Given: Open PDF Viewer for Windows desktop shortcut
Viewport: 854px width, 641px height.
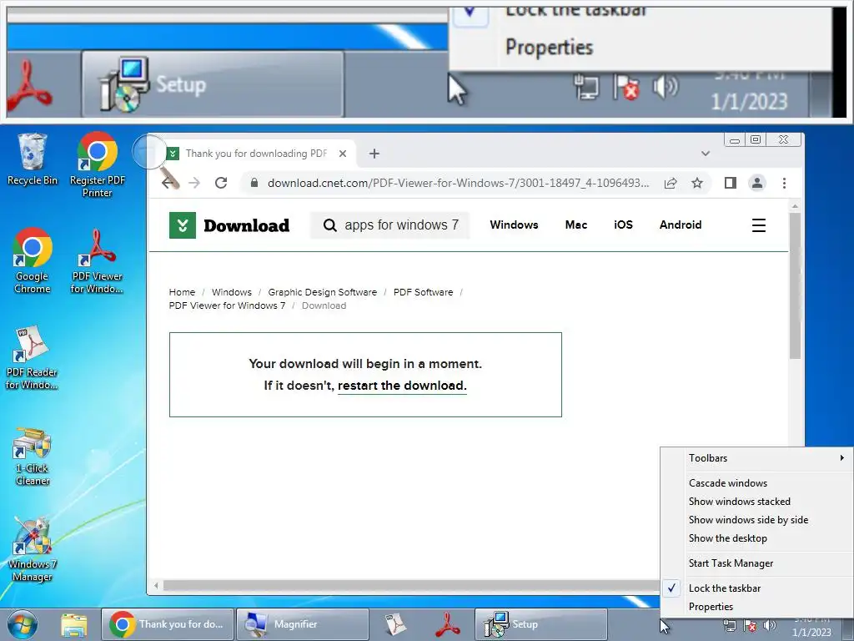Looking at the screenshot, I should (97, 260).
